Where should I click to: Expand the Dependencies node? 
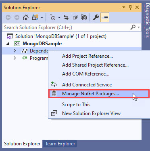(15, 51)
